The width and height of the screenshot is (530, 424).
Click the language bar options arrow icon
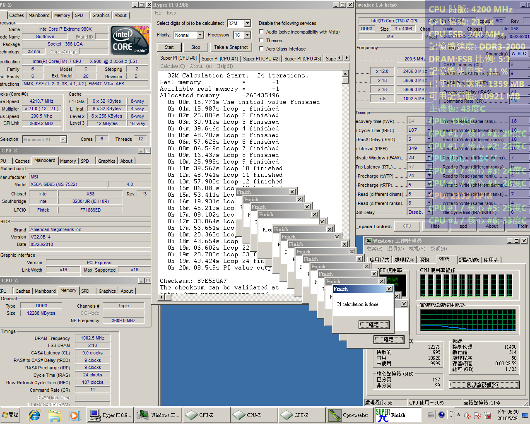click(x=450, y=415)
